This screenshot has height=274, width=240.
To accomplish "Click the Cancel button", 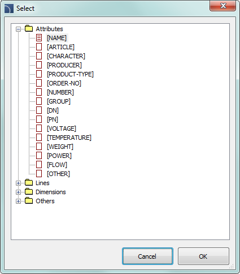I will tap(147, 256).
